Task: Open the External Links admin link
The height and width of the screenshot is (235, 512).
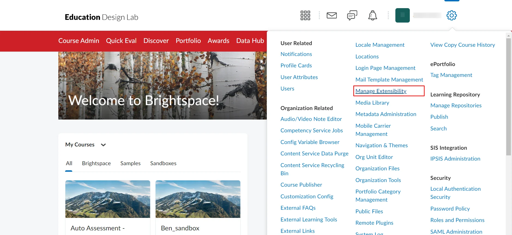Action: click(x=298, y=231)
